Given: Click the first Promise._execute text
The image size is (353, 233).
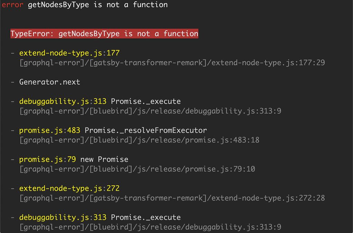Looking at the screenshot, I should [x=146, y=102].
